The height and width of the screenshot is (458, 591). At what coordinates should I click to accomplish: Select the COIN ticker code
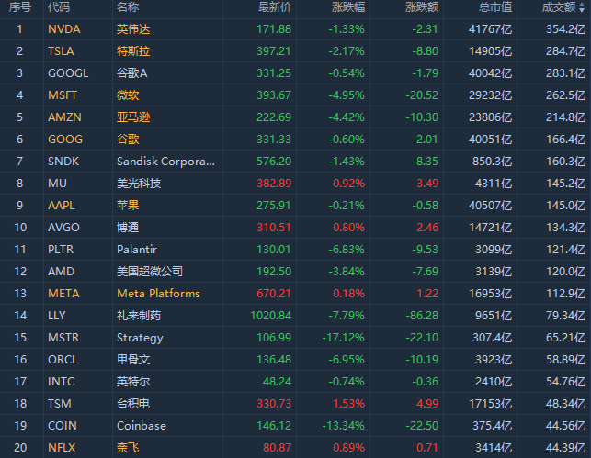tap(63, 426)
